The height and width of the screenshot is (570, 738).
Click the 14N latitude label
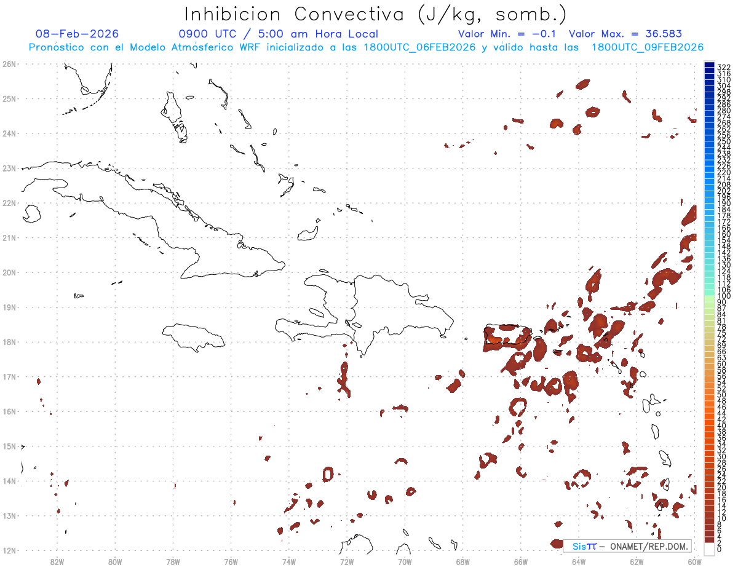[x=9, y=481]
